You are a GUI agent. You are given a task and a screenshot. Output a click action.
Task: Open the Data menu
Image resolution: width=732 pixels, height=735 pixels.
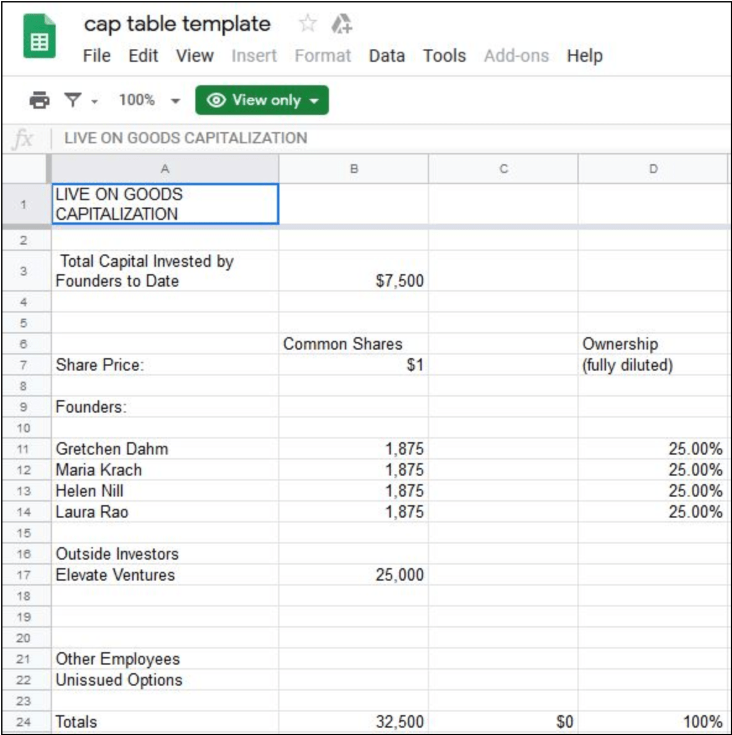pos(386,56)
